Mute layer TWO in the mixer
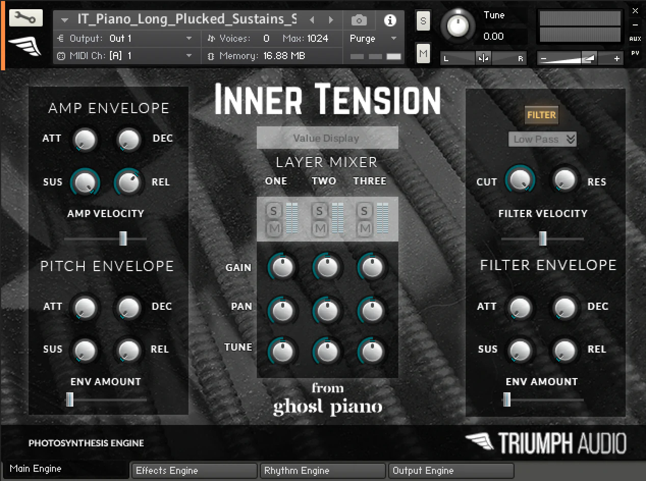Viewport: 646px width, 481px height. 319,228
